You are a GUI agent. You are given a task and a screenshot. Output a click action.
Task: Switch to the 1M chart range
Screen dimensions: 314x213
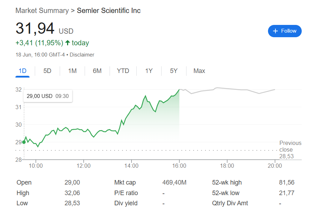(72, 71)
